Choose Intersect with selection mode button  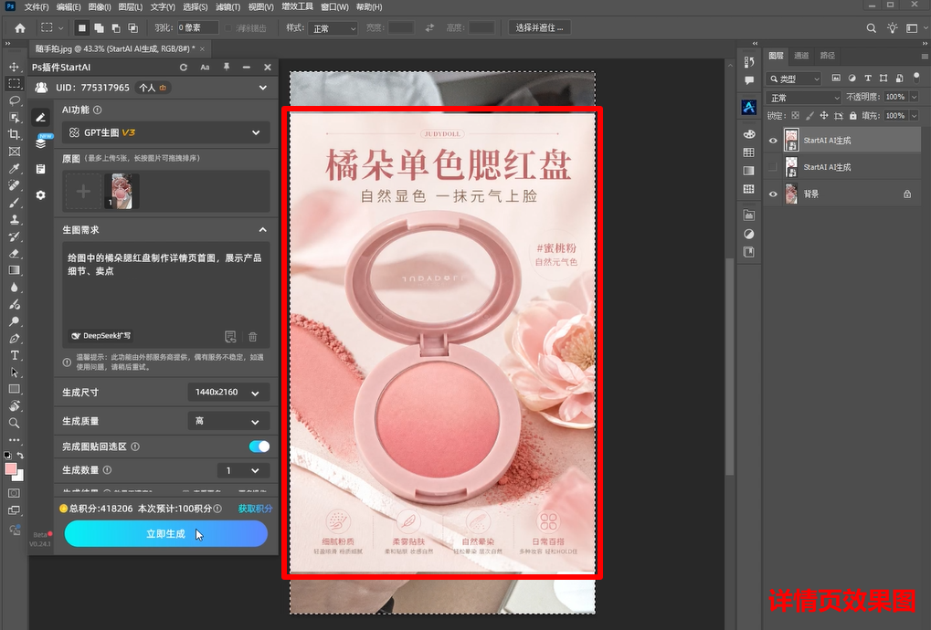pos(133,28)
